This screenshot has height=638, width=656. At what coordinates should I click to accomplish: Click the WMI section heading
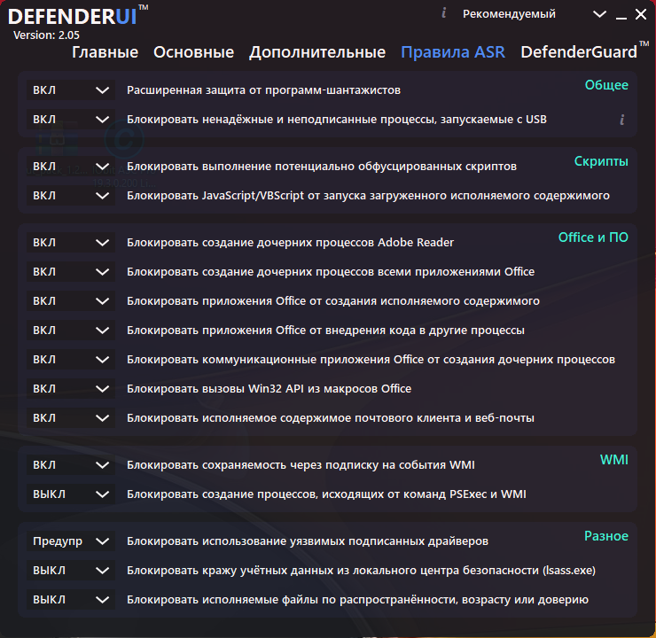(x=613, y=460)
